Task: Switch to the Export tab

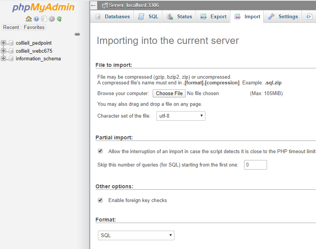Action: [213, 16]
